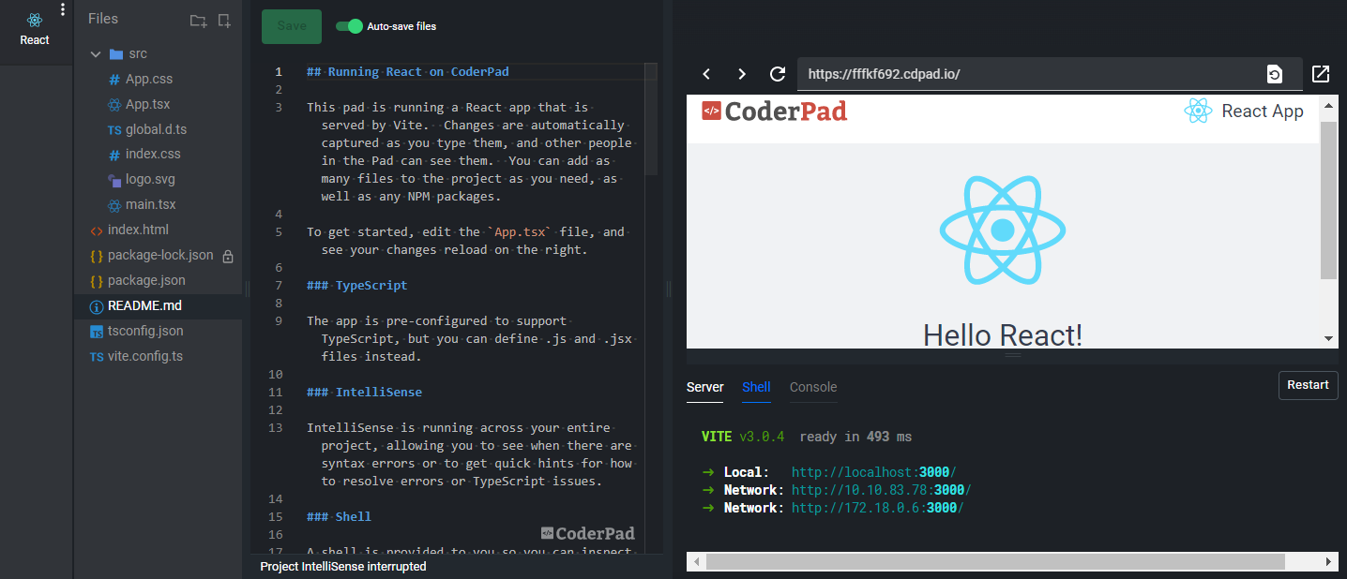Screen dimensions: 1347x579
Task: Open the localhost:3000 link
Action: point(872,471)
